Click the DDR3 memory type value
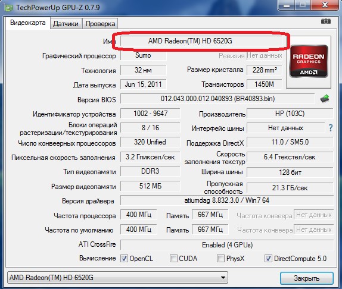 coord(150,171)
